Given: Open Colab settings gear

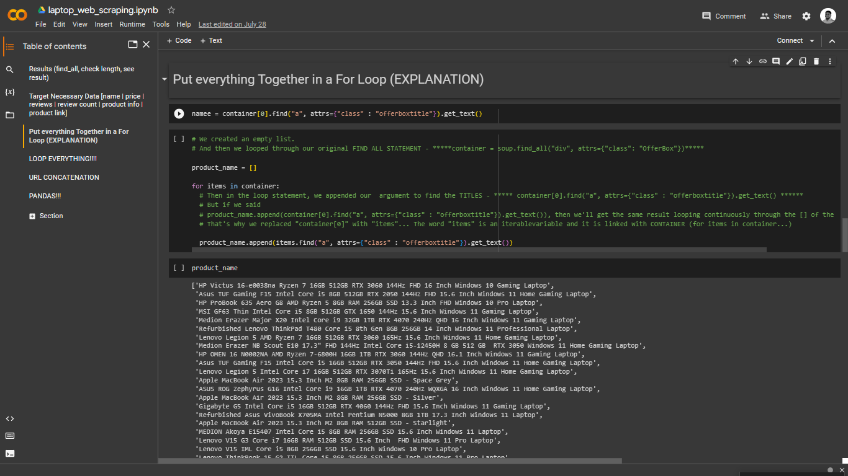Looking at the screenshot, I should point(806,16).
